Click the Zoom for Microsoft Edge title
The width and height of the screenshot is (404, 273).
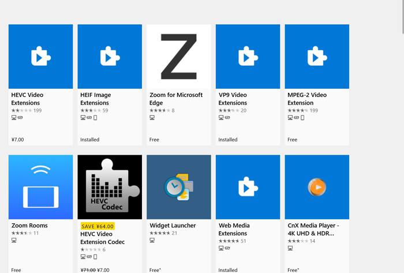coord(176,99)
